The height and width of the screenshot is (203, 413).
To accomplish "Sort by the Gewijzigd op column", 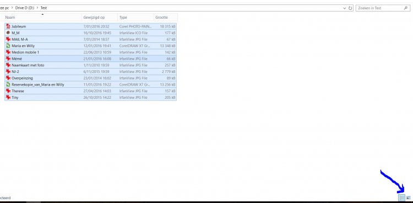I will pyautogui.click(x=100, y=18).
